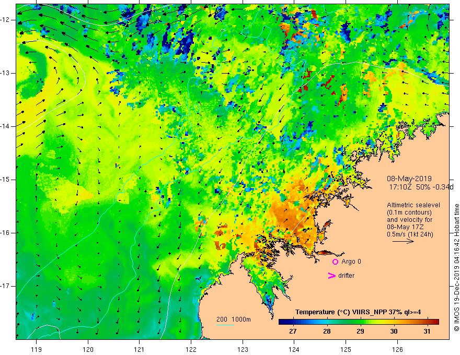Click the 0.5m/s velocity reference arrow
The height and width of the screenshot is (355, 460).
pyautogui.click(x=403, y=241)
